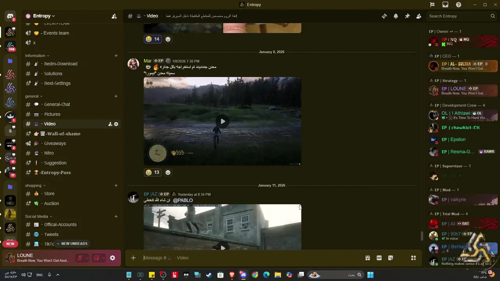Click the member list scrollbar thumb

421,237
